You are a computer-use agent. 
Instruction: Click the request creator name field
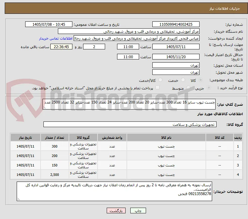pyautogui.click(x=137, y=38)
